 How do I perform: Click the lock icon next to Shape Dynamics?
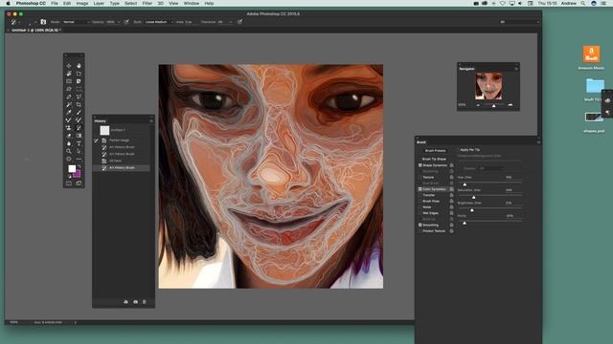451,165
